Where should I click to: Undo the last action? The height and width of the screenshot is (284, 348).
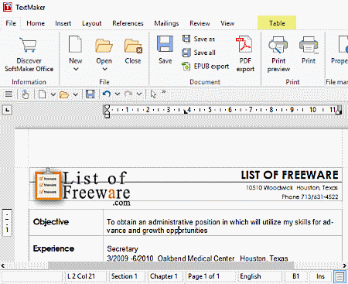pyautogui.click(x=107, y=94)
